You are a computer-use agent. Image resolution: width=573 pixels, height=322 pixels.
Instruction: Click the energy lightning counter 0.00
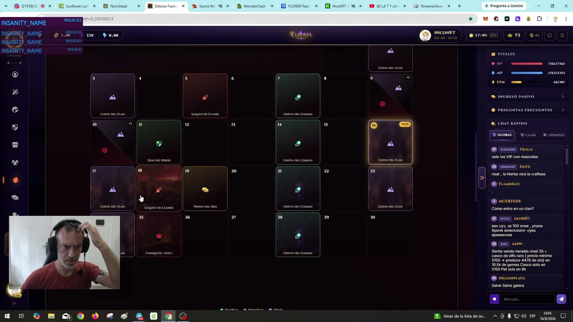(111, 35)
